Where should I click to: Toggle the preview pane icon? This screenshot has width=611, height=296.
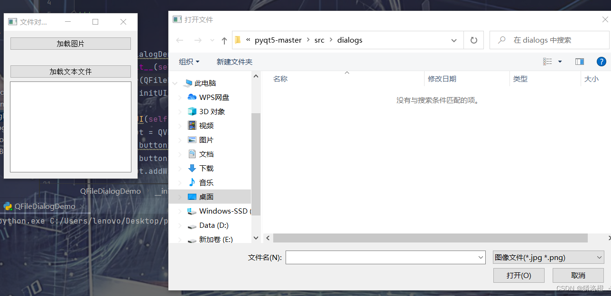tap(579, 62)
